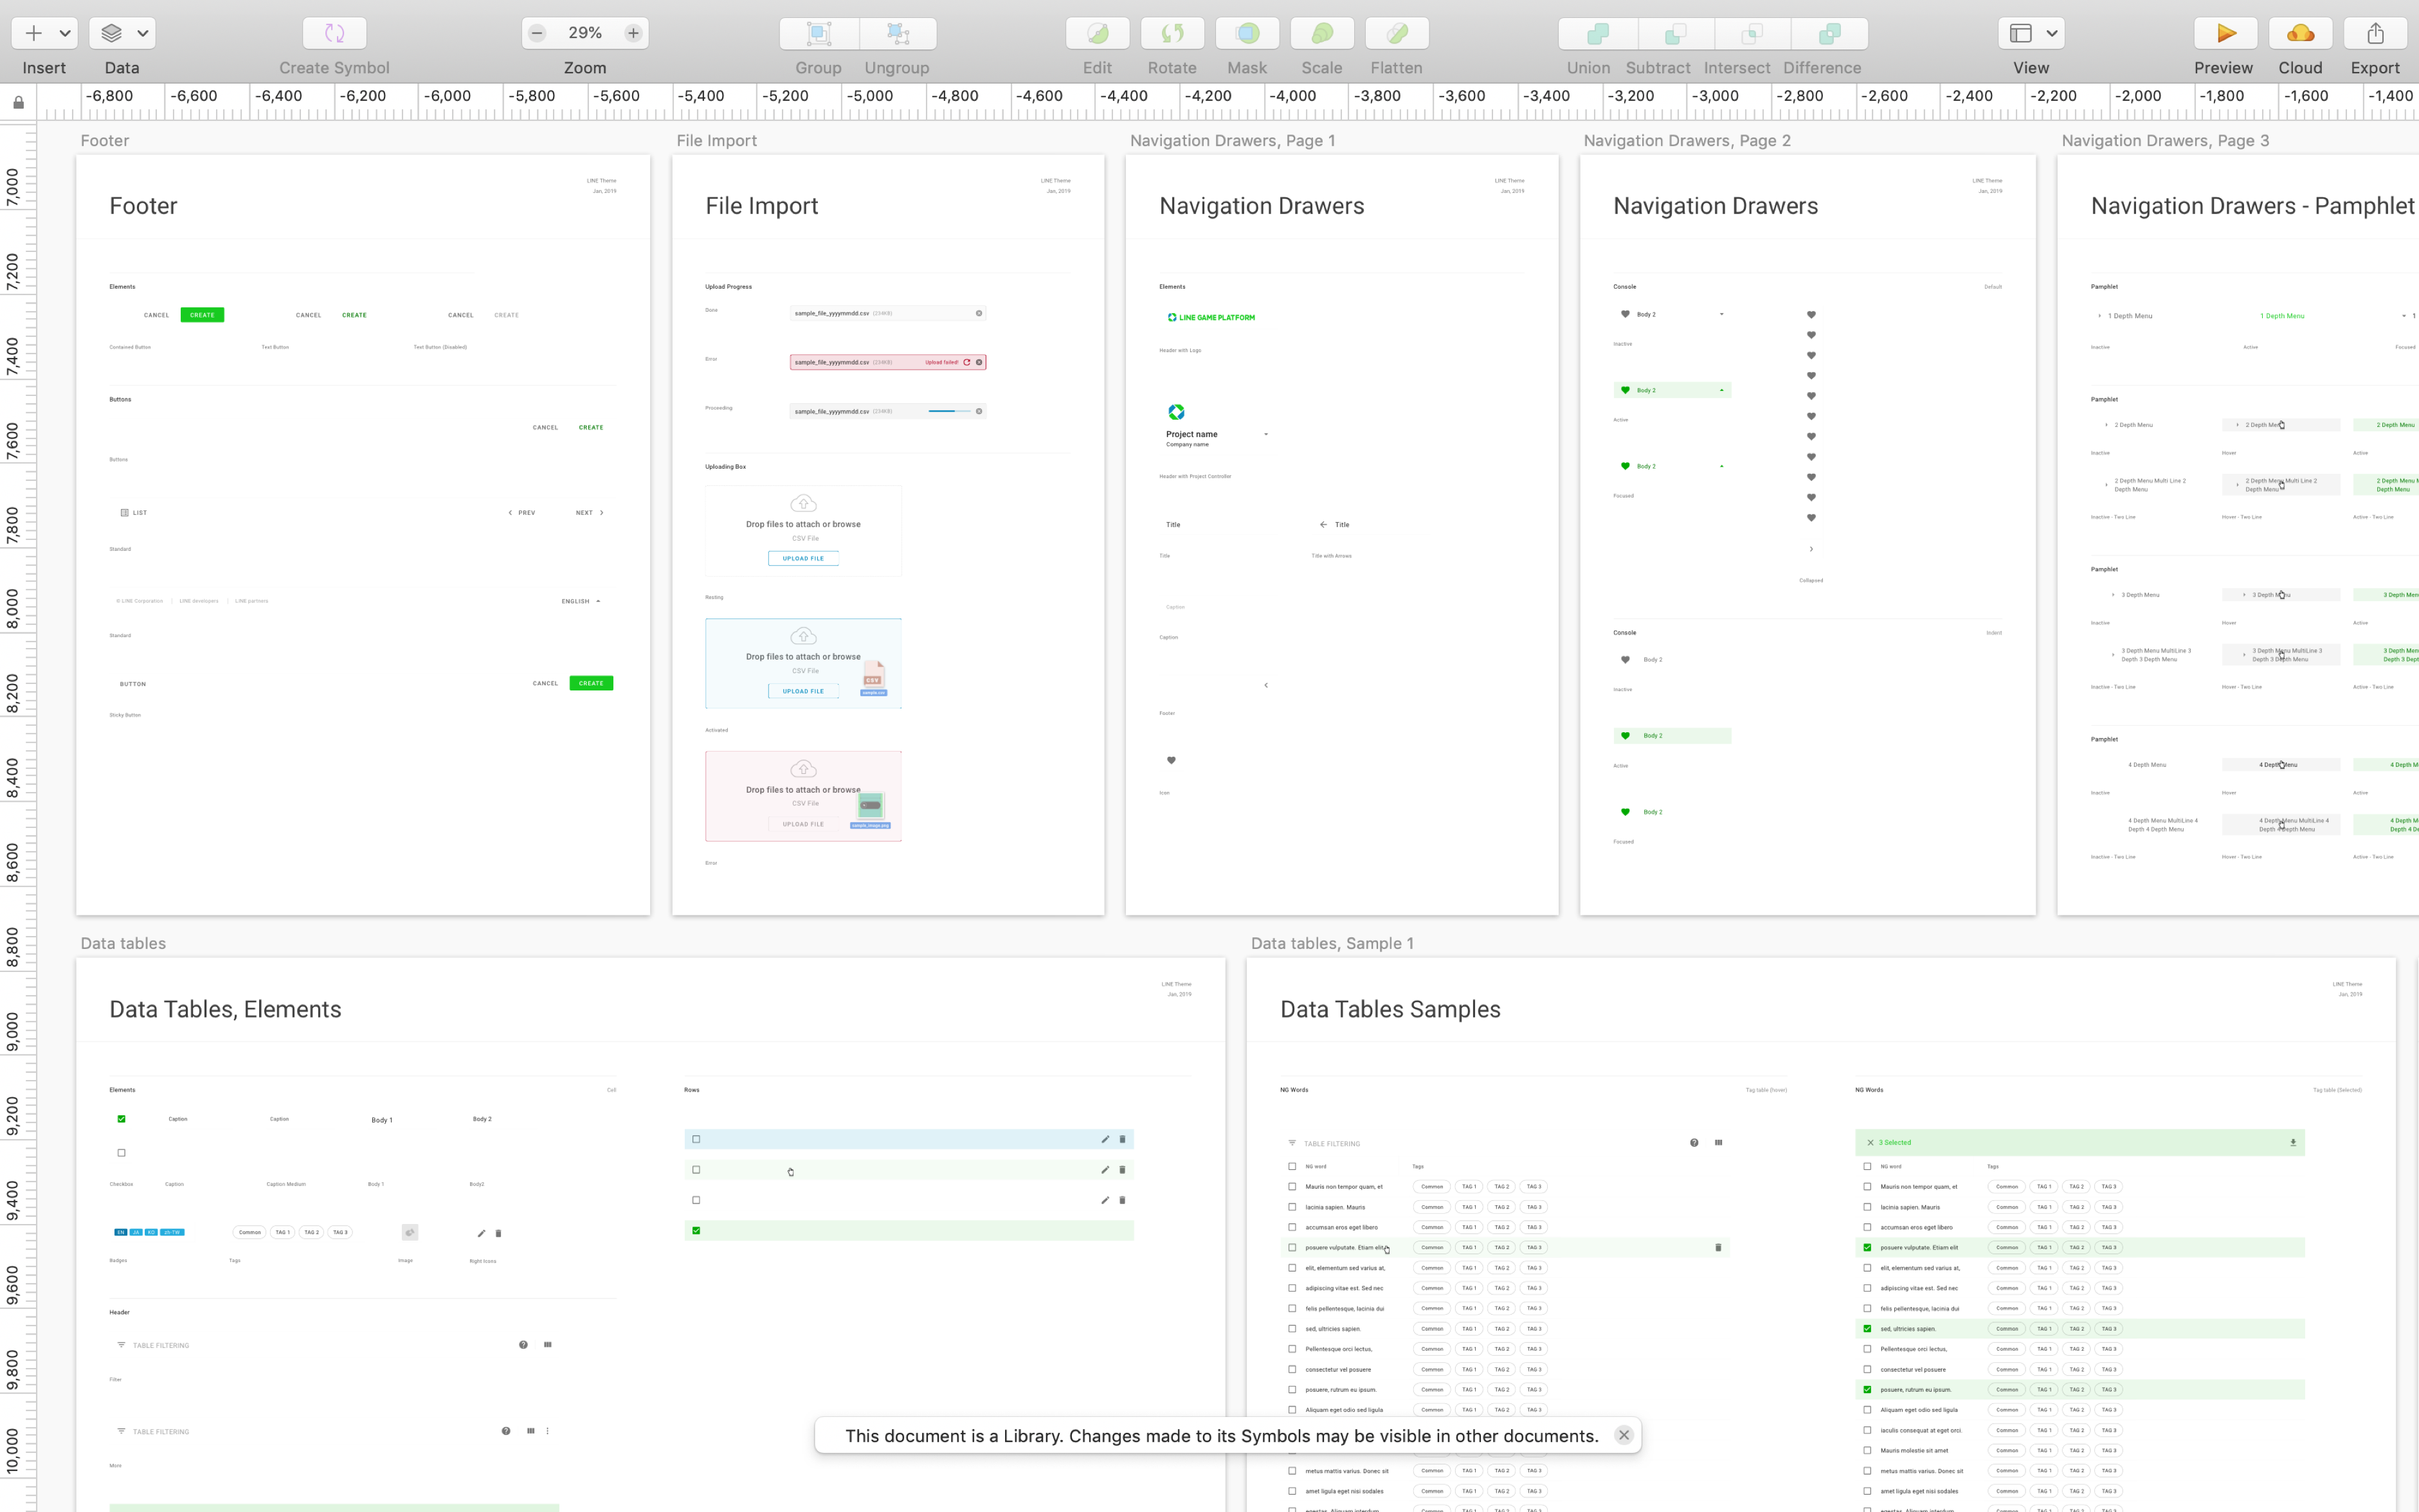Retry the failed upload with refresh icon
This screenshot has height=1512, width=2419.
click(967, 362)
